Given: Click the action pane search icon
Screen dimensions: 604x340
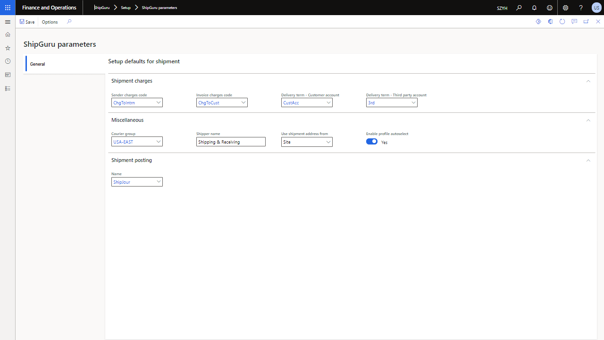Looking at the screenshot, I should [69, 22].
